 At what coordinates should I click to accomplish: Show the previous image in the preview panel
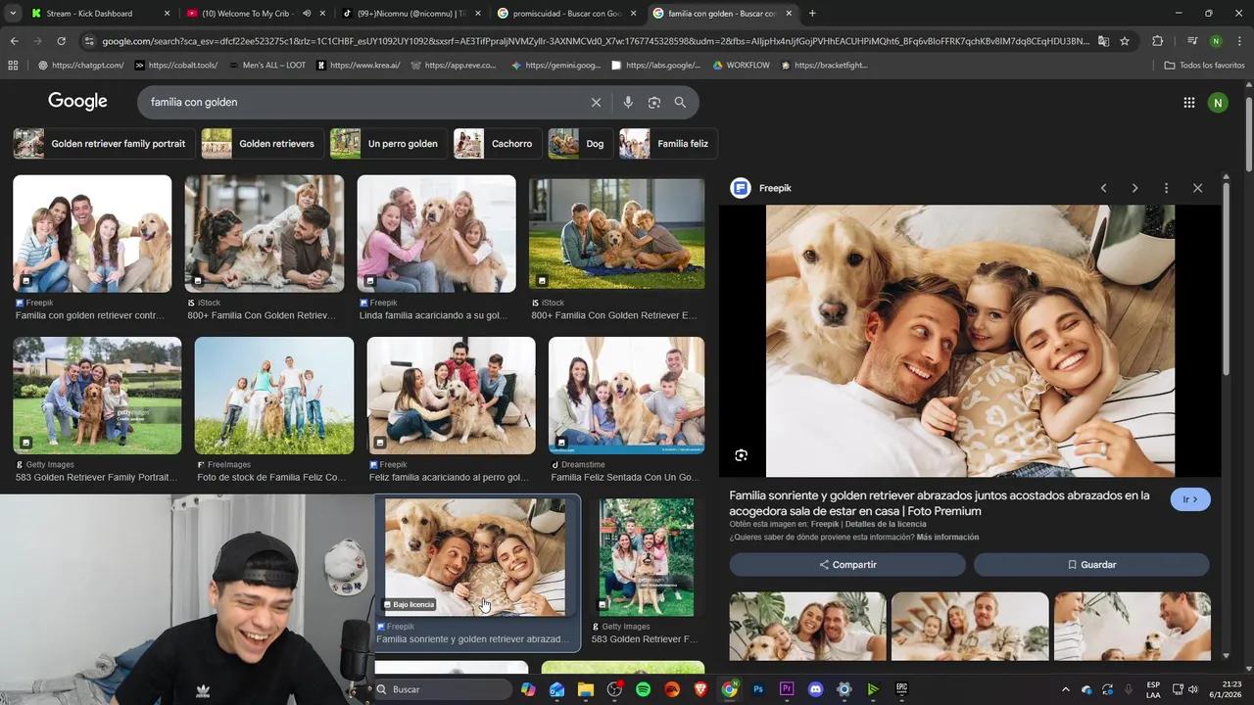(x=1103, y=188)
